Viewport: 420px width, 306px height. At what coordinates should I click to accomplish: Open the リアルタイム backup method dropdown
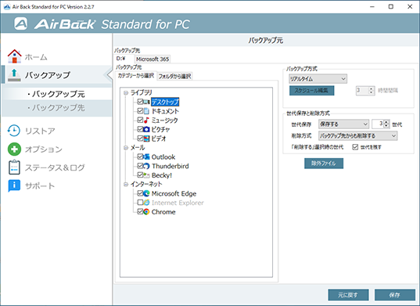[318, 79]
